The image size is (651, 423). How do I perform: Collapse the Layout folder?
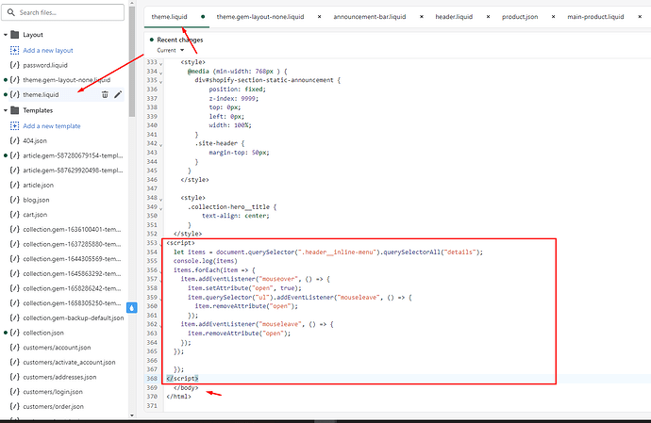point(6,35)
